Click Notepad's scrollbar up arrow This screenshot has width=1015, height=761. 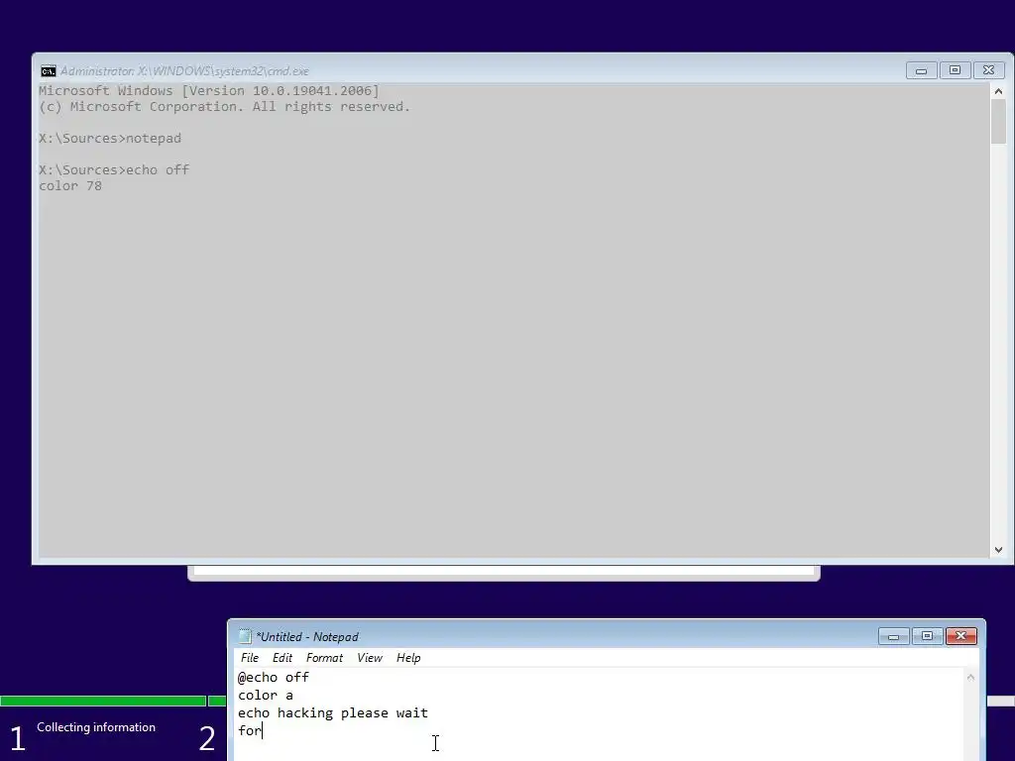tap(970, 678)
